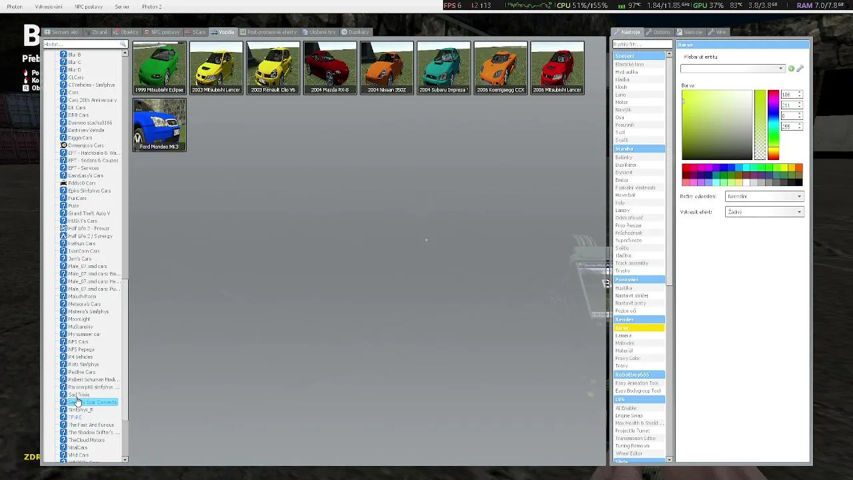The image size is (853, 480).
Task: Open the Uložené hry tab
Action: tap(319, 32)
